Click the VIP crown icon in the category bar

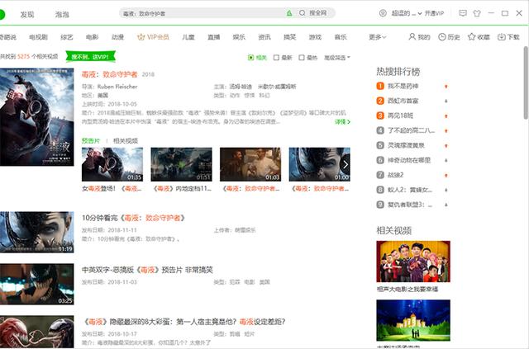tap(141, 37)
